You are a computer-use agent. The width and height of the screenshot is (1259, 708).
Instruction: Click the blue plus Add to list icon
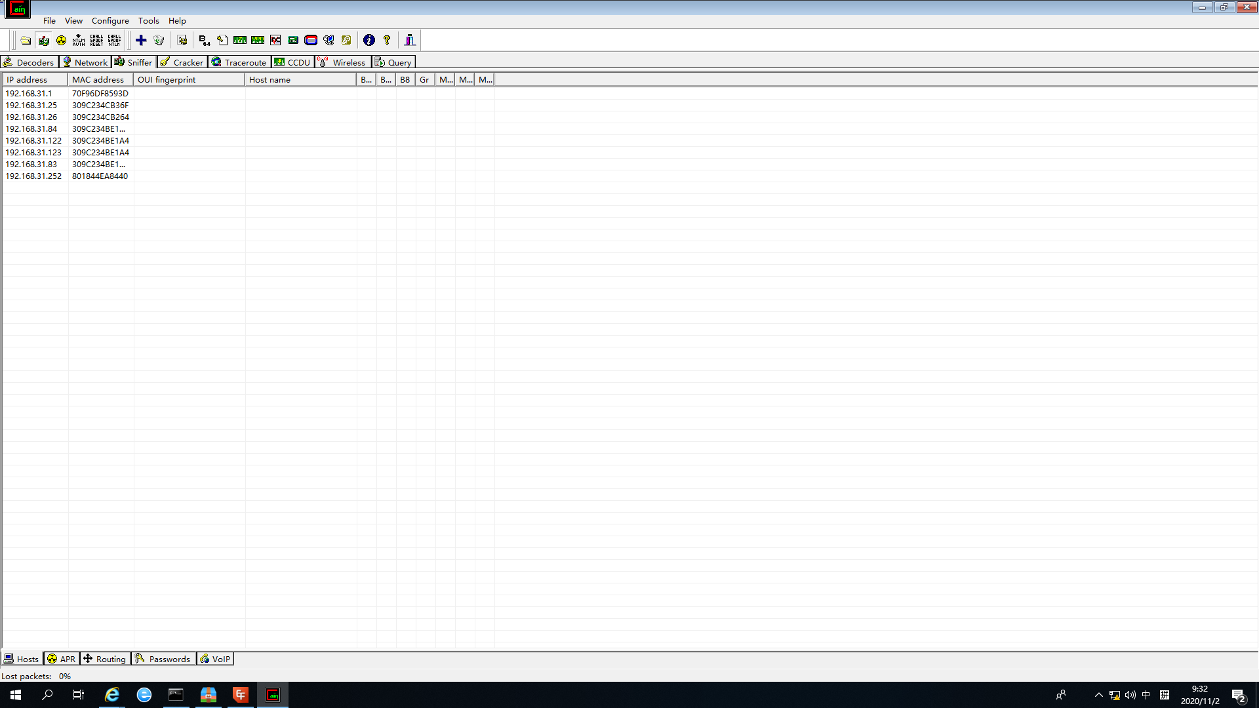tap(141, 41)
